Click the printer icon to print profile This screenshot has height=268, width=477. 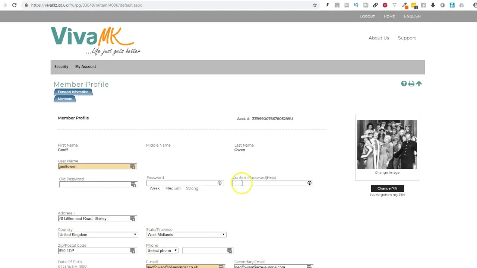pos(411,84)
